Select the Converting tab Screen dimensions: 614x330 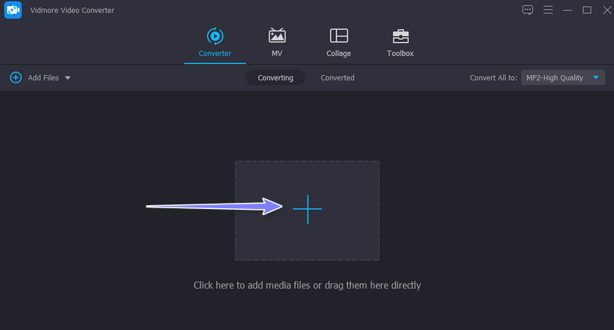(276, 77)
